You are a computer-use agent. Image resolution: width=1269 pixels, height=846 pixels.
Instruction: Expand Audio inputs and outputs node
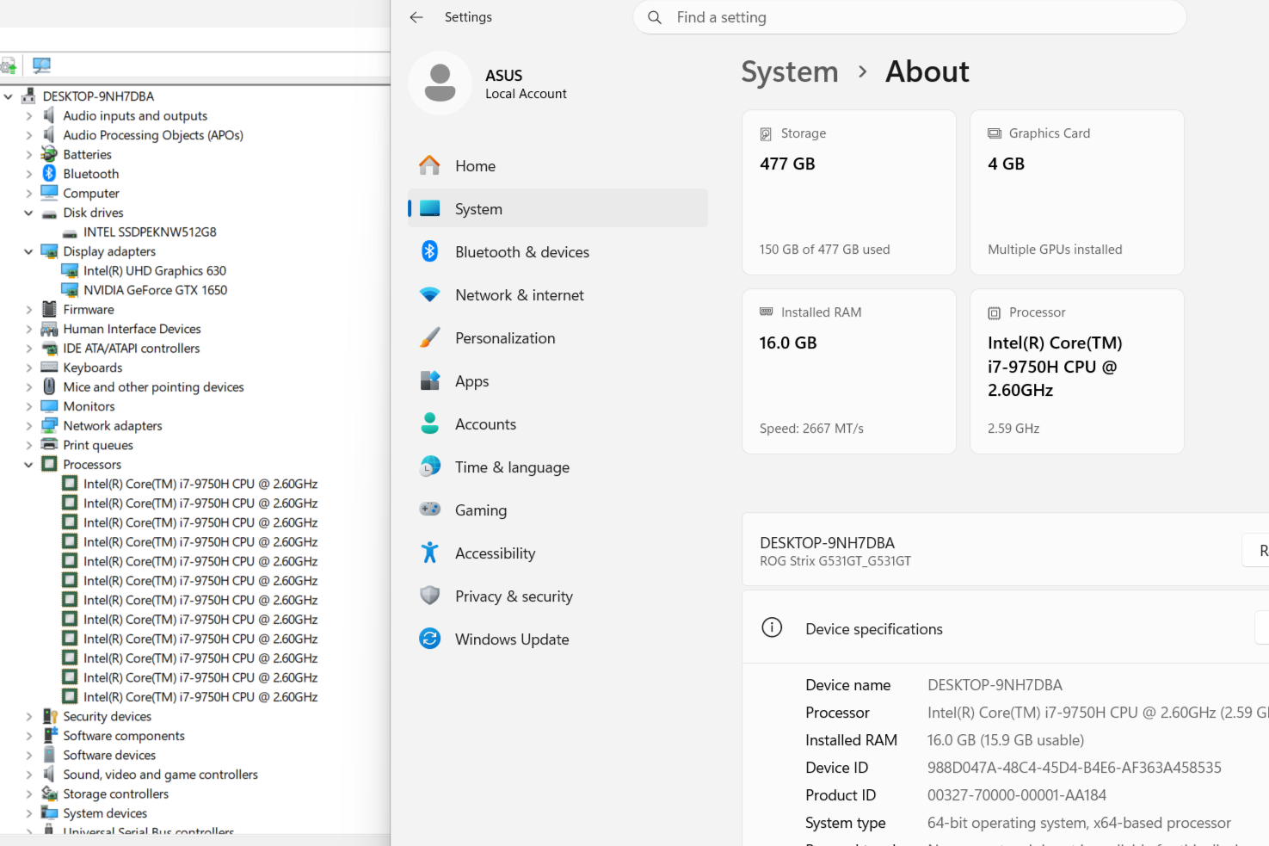(x=29, y=115)
